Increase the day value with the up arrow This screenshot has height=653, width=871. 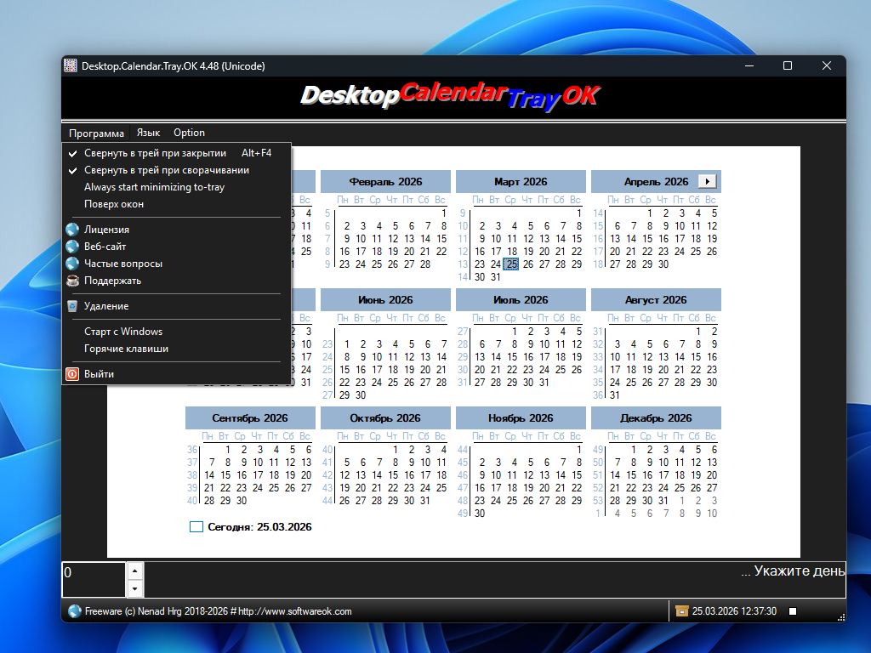[135, 571]
